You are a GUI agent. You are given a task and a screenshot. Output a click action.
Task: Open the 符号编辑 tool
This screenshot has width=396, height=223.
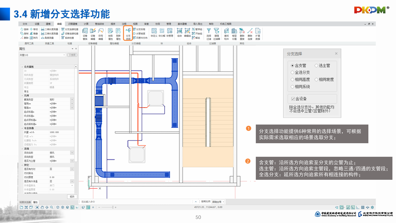pyautogui.click(x=101, y=34)
